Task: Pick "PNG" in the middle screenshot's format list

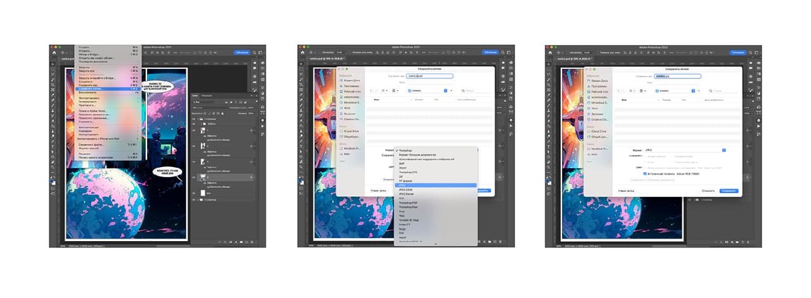Action: (436, 216)
